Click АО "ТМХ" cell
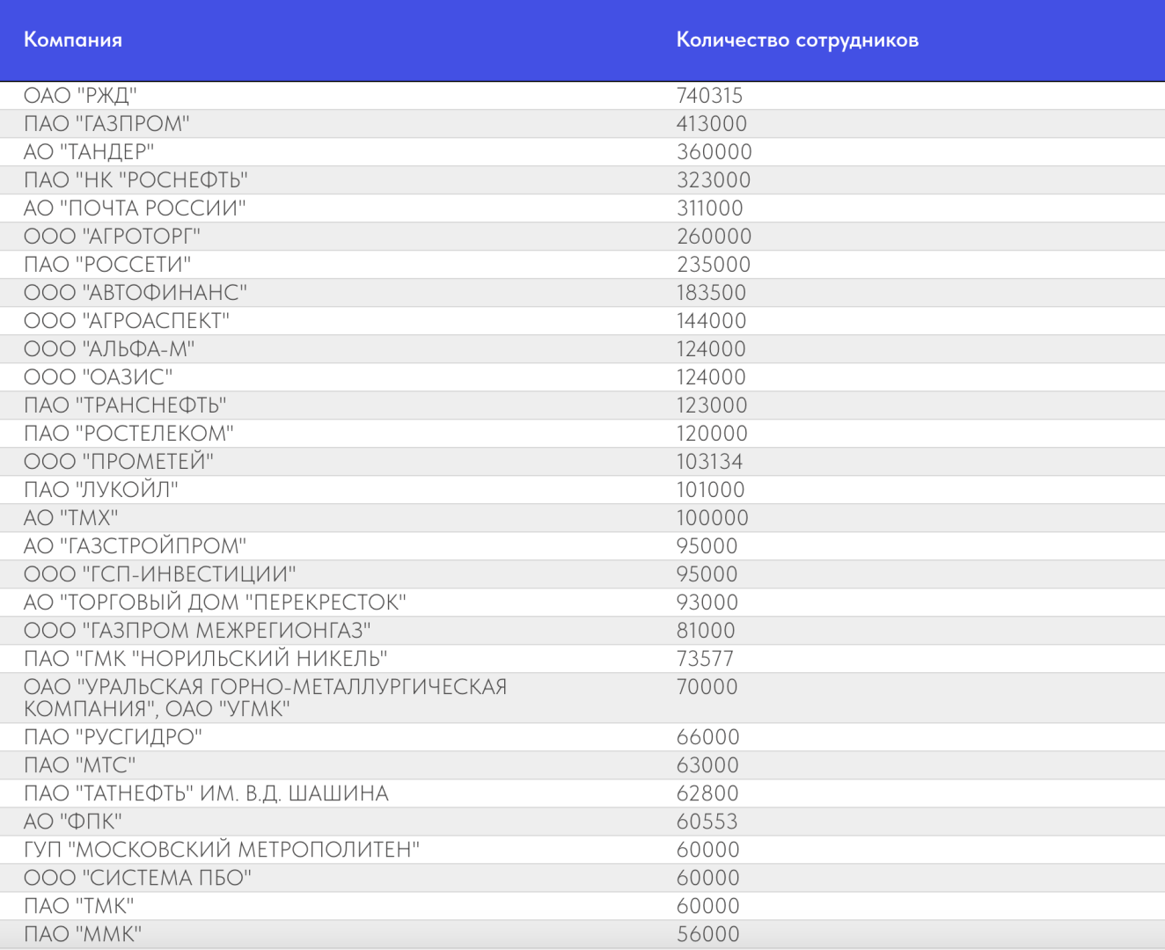1165x950 pixels. pos(70,517)
